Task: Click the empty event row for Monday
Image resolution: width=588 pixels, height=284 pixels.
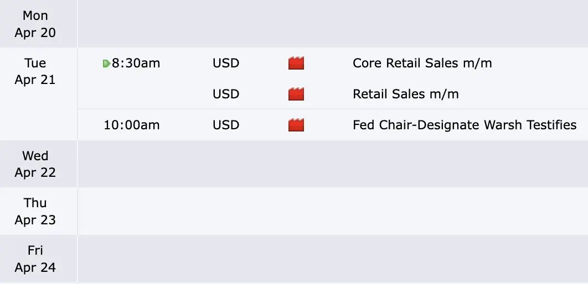Action: (x=332, y=24)
